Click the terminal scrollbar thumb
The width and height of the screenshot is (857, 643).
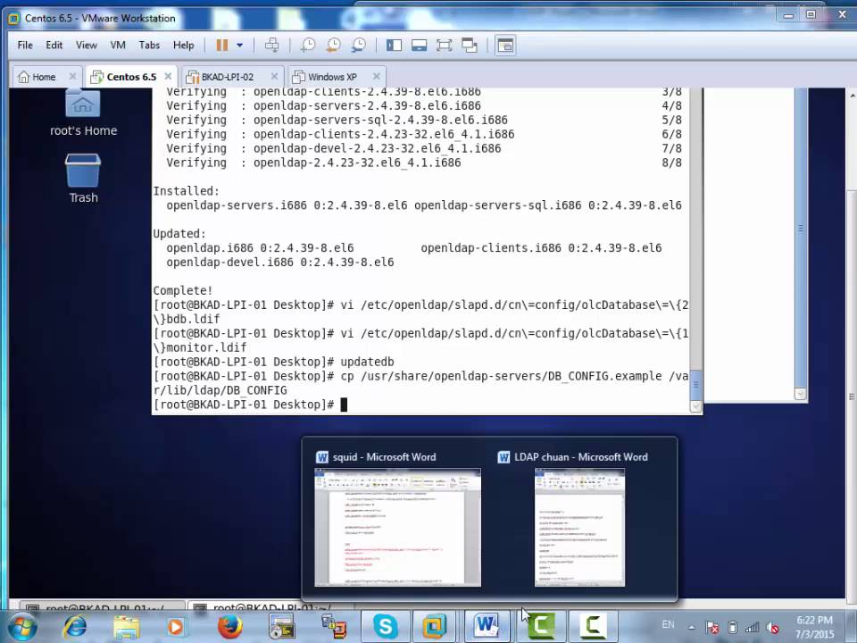[x=695, y=384]
